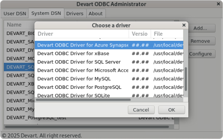
Task: Click the driver list horizontal scrollbar
Action: [x=83, y=100]
